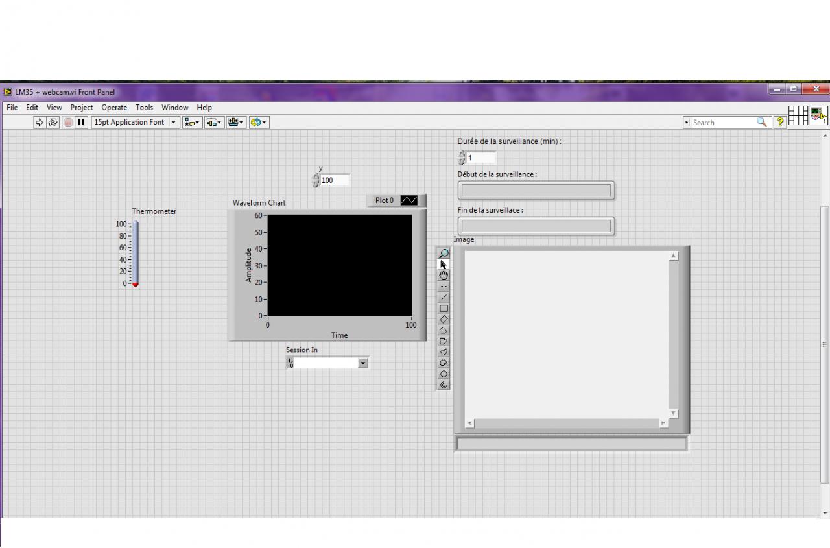
Task: Open the View menu
Action: 54,108
